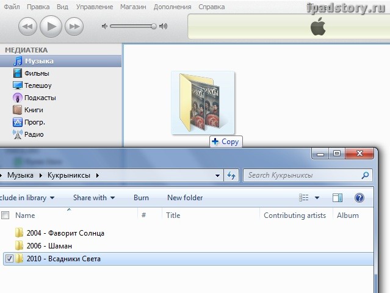The image size is (390, 293).
Task: Adjust the iTunes volume slider knob
Action: click(x=154, y=26)
